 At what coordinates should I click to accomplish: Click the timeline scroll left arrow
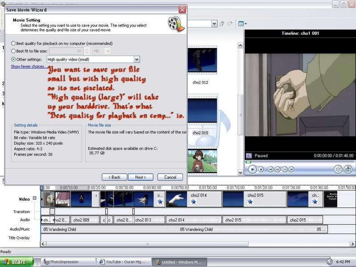pyautogui.click(x=43, y=244)
